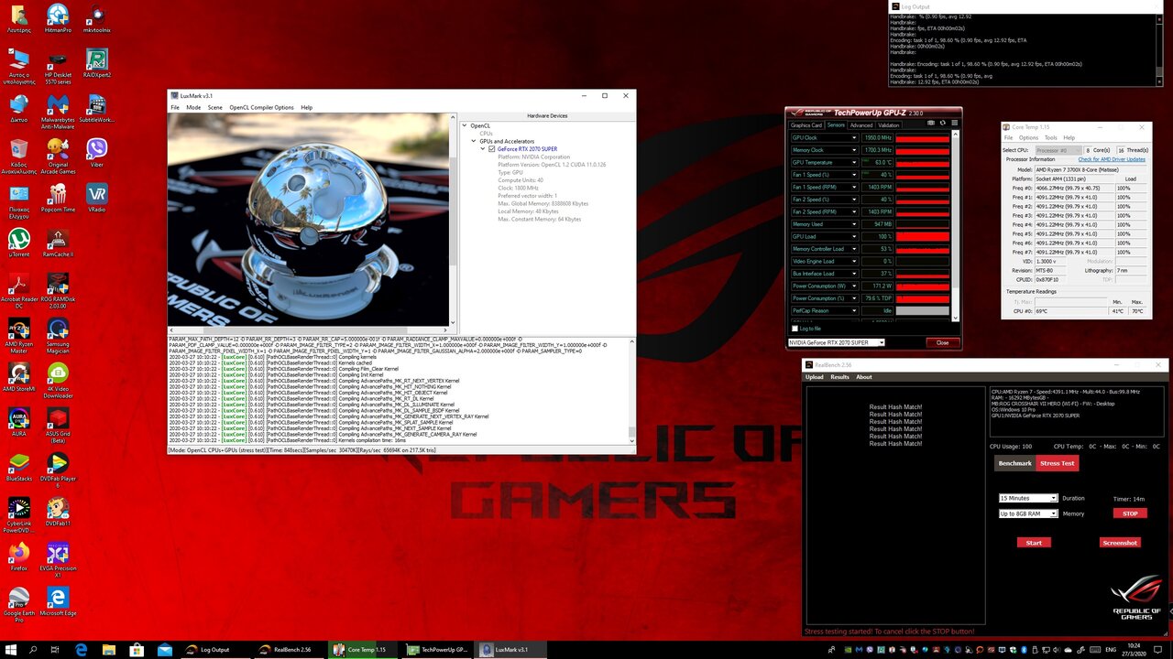The width and height of the screenshot is (1173, 659).
Task: Launch Popcorn Time desktop icon
Action: 58,197
